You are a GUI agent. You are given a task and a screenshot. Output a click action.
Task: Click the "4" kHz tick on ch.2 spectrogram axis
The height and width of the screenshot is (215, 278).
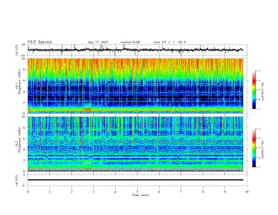[x=24, y=150]
